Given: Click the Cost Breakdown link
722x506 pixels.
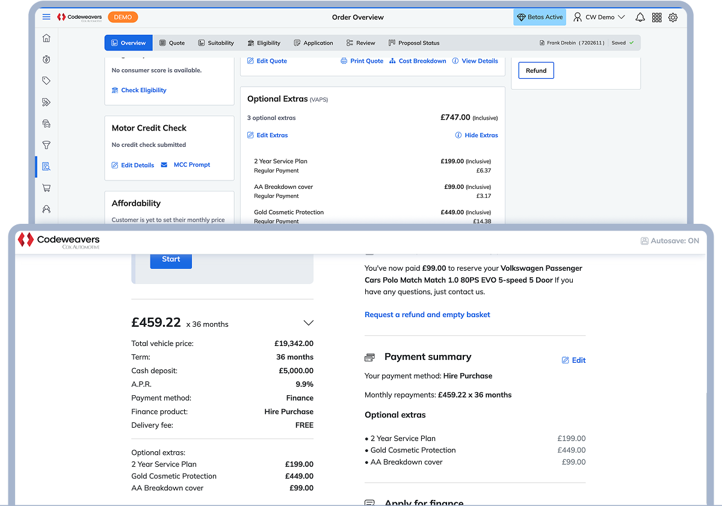Looking at the screenshot, I should (422, 61).
